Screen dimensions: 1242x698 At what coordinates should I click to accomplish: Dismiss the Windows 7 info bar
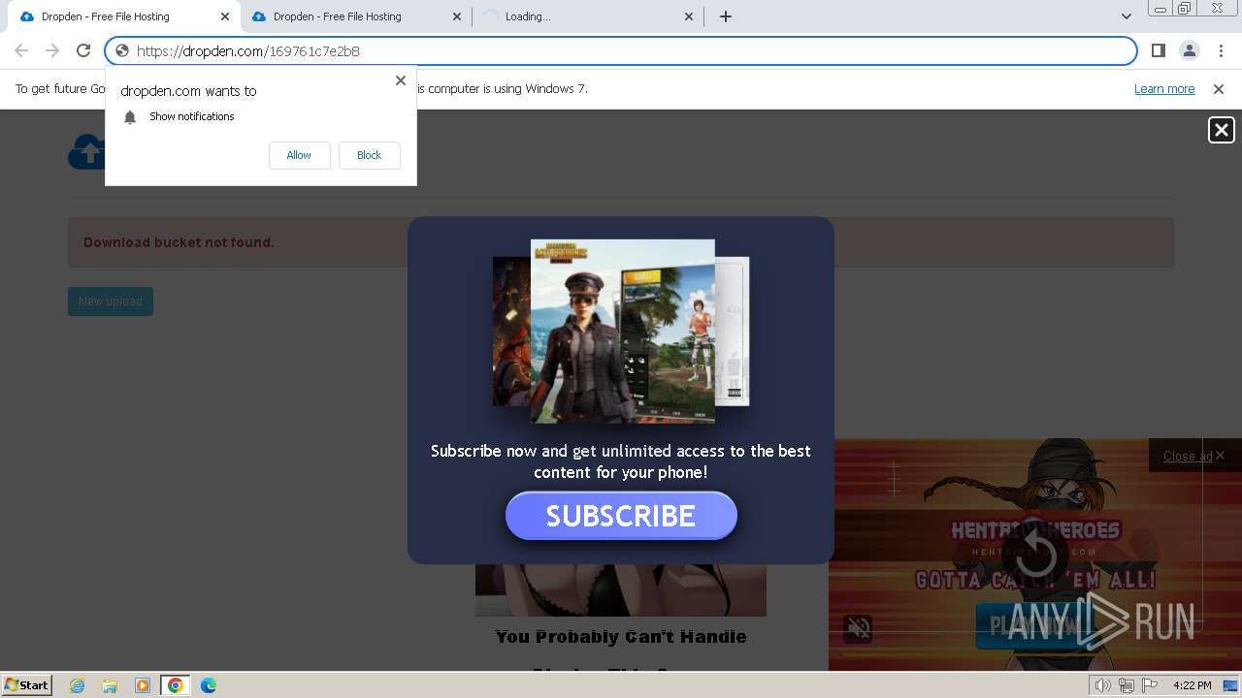(x=1219, y=89)
